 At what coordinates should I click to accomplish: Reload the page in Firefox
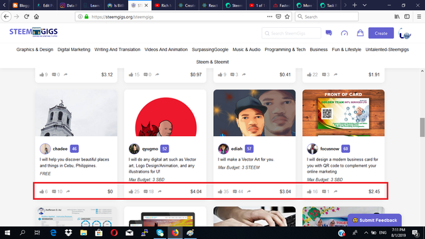tap(27, 17)
